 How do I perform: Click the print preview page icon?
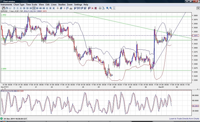click(103, 8)
